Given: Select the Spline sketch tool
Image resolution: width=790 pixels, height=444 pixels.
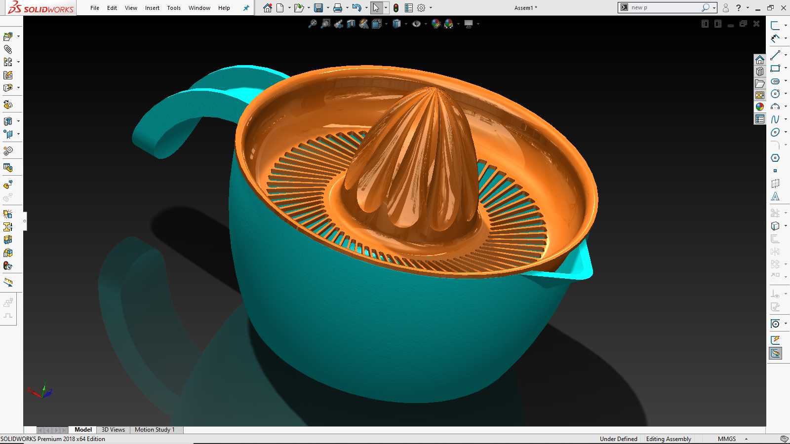Looking at the screenshot, I should click(x=775, y=119).
